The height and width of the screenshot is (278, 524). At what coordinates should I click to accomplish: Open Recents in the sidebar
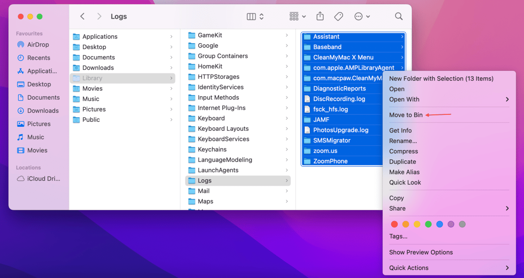[33, 58]
